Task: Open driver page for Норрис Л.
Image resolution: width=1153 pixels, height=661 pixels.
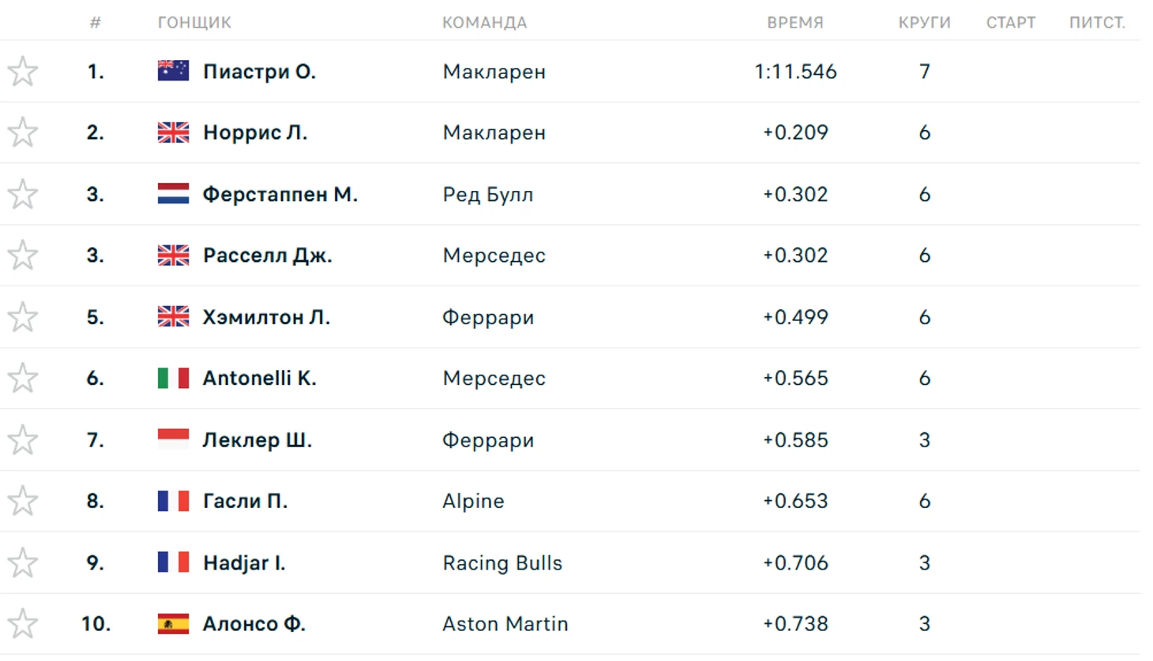Action: tap(255, 133)
